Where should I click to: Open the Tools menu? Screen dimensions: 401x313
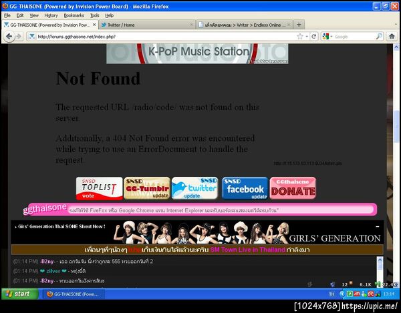[x=95, y=15]
